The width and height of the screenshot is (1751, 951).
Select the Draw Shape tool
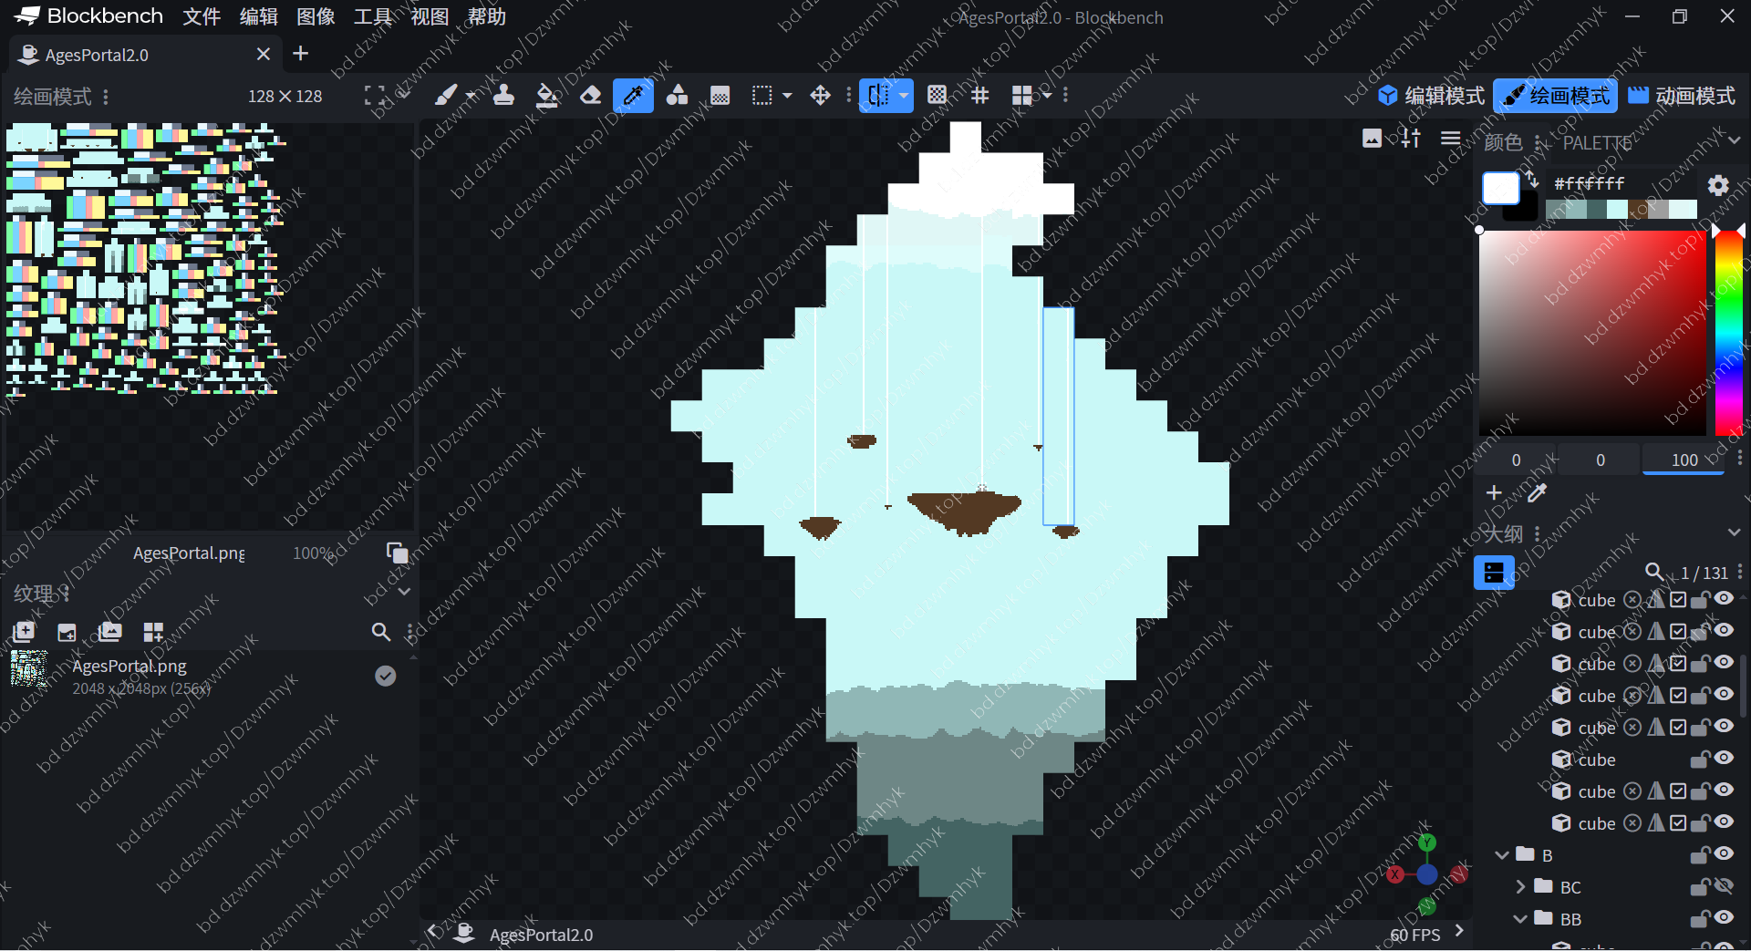677,96
